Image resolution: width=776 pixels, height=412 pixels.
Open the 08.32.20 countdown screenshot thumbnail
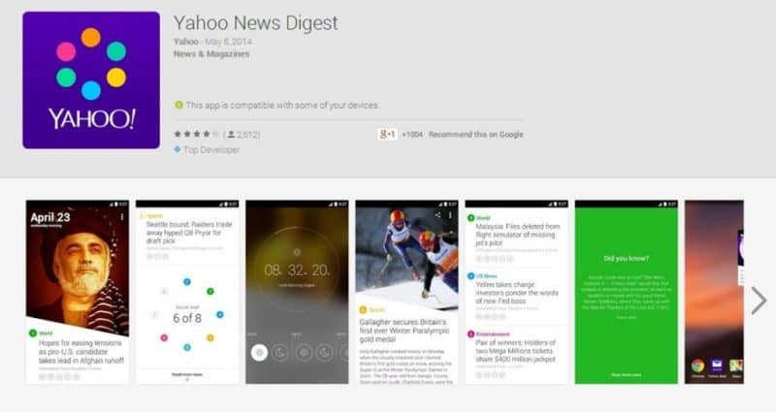(x=297, y=292)
